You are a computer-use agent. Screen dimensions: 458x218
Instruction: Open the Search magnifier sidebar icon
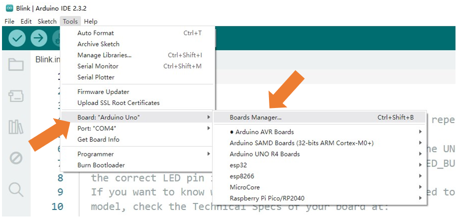[16, 189]
